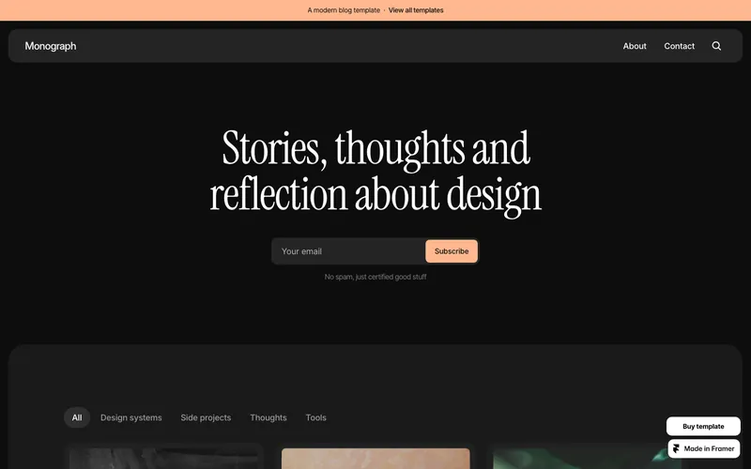Open the Made in Framer badge

[703, 449]
